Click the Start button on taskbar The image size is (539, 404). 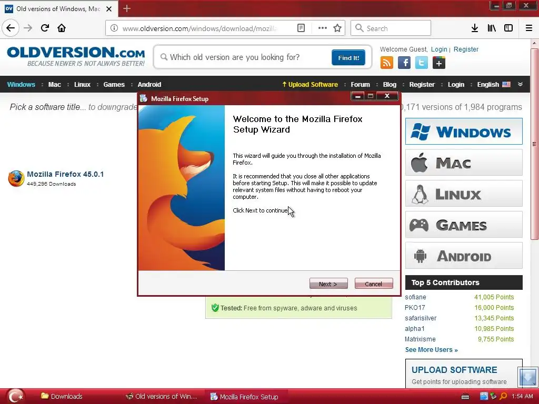[x=16, y=396]
